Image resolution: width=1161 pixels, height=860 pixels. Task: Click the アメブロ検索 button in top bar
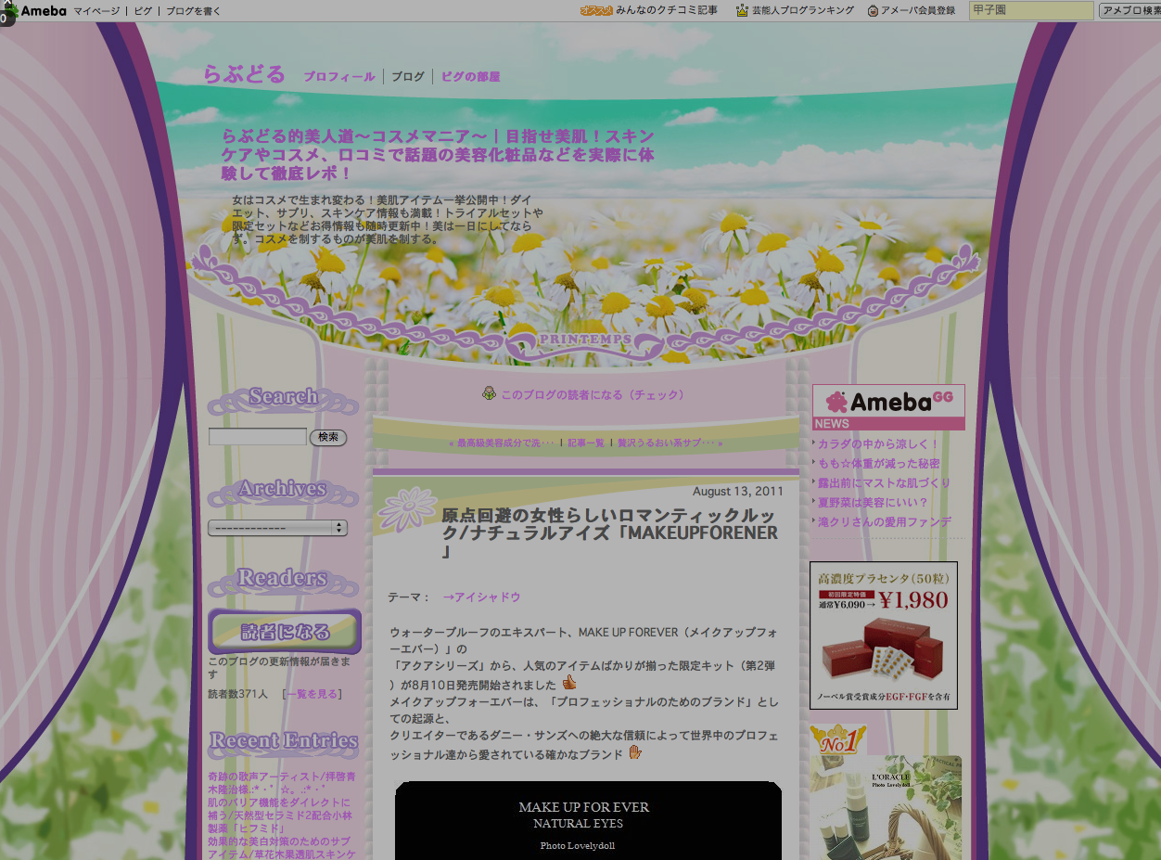pyautogui.click(x=1129, y=11)
